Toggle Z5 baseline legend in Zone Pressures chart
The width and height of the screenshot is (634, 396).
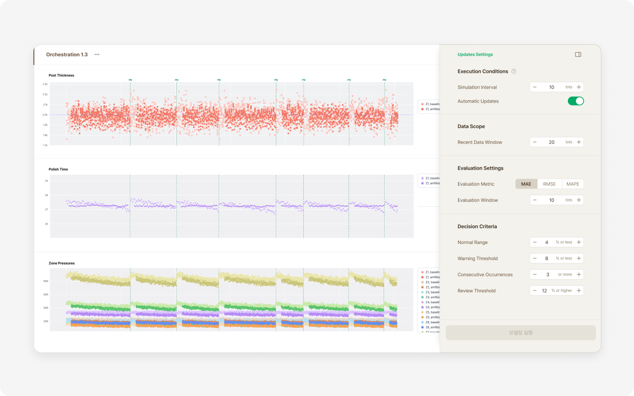click(x=431, y=312)
